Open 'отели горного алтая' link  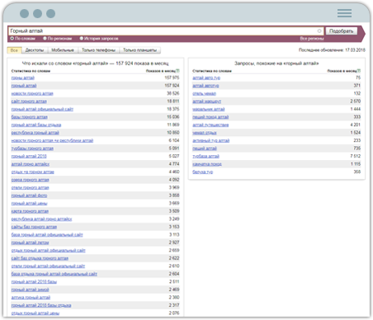click(30, 188)
